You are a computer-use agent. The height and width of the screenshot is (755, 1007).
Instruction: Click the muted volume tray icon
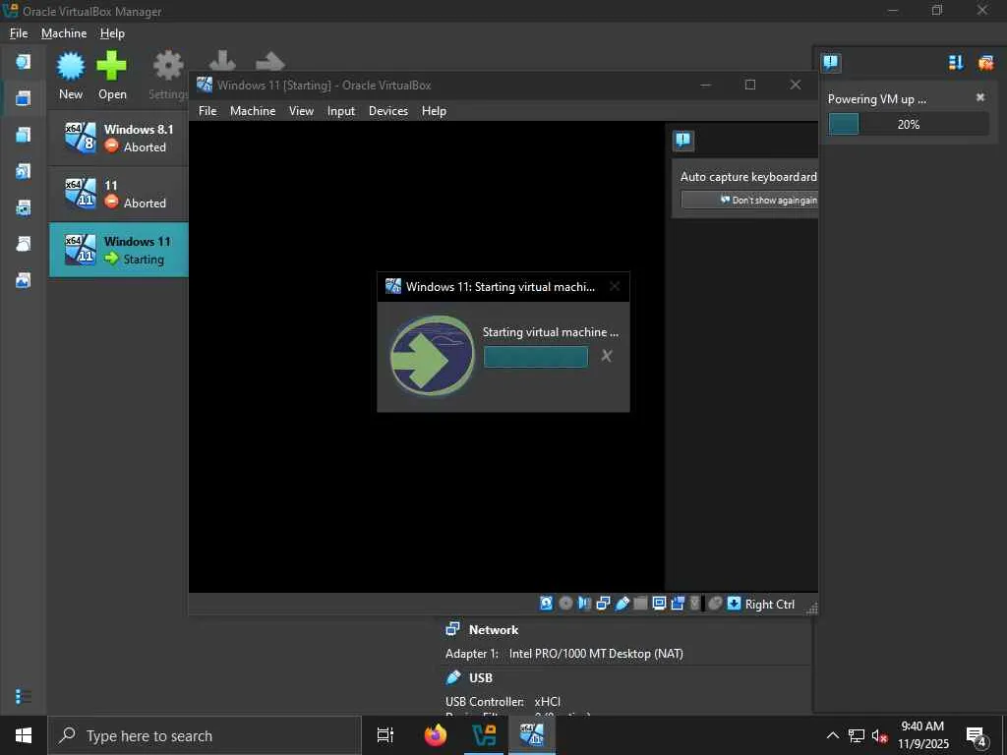pos(879,736)
